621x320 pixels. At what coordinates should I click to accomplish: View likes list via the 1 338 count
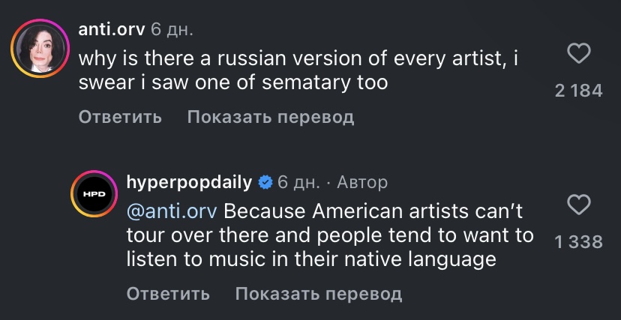[578, 241]
